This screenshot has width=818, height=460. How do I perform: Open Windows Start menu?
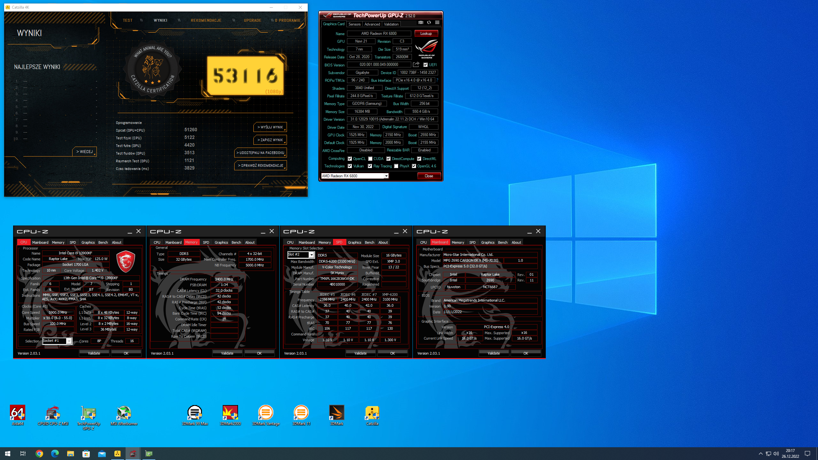tap(8, 454)
